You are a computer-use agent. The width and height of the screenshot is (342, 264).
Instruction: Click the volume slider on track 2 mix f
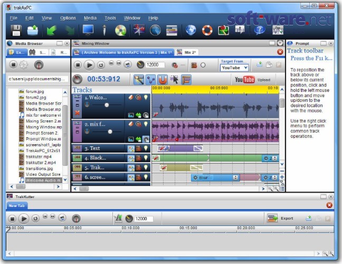[110, 131]
